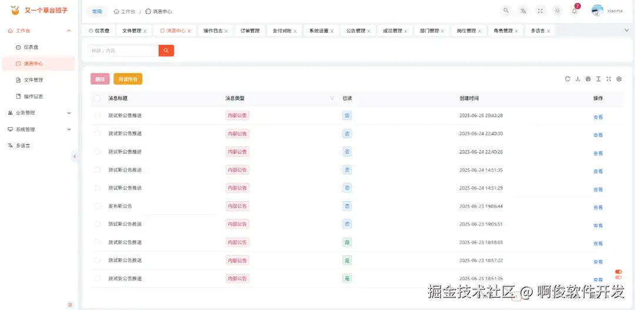The height and width of the screenshot is (310, 635).
Task: Click 查看 for the 2025-06-23 18:57:22 message
Action: [x=598, y=262]
